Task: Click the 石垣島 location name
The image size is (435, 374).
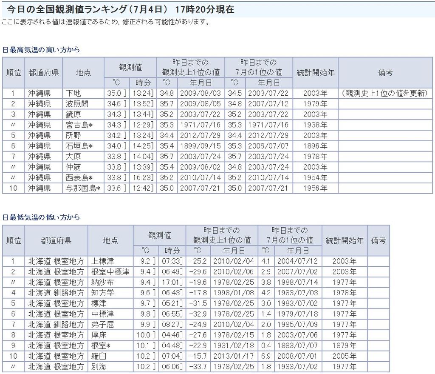Action: point(79,146)
